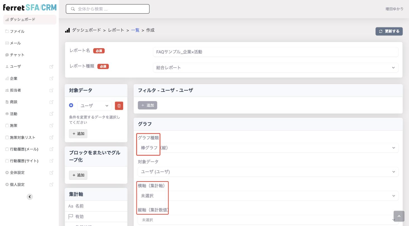The image size is (409, 226).
Task: Select 有効 in the 集計軸 list
Action: (96, 217)
